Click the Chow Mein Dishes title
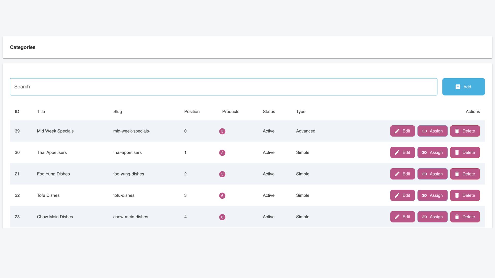495x278 pixels. pos(55,217)
